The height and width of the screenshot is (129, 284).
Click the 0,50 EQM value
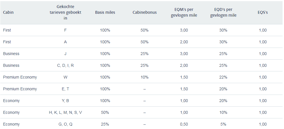pyautogui.click(x=184, y=124)
